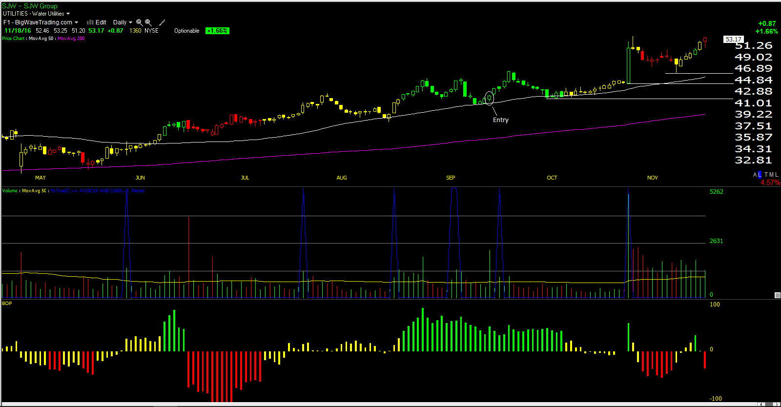The height and width of the screenshot is (407, 781).
Task: Click the 11/18/16 date readout
Action: click(18, 31)
